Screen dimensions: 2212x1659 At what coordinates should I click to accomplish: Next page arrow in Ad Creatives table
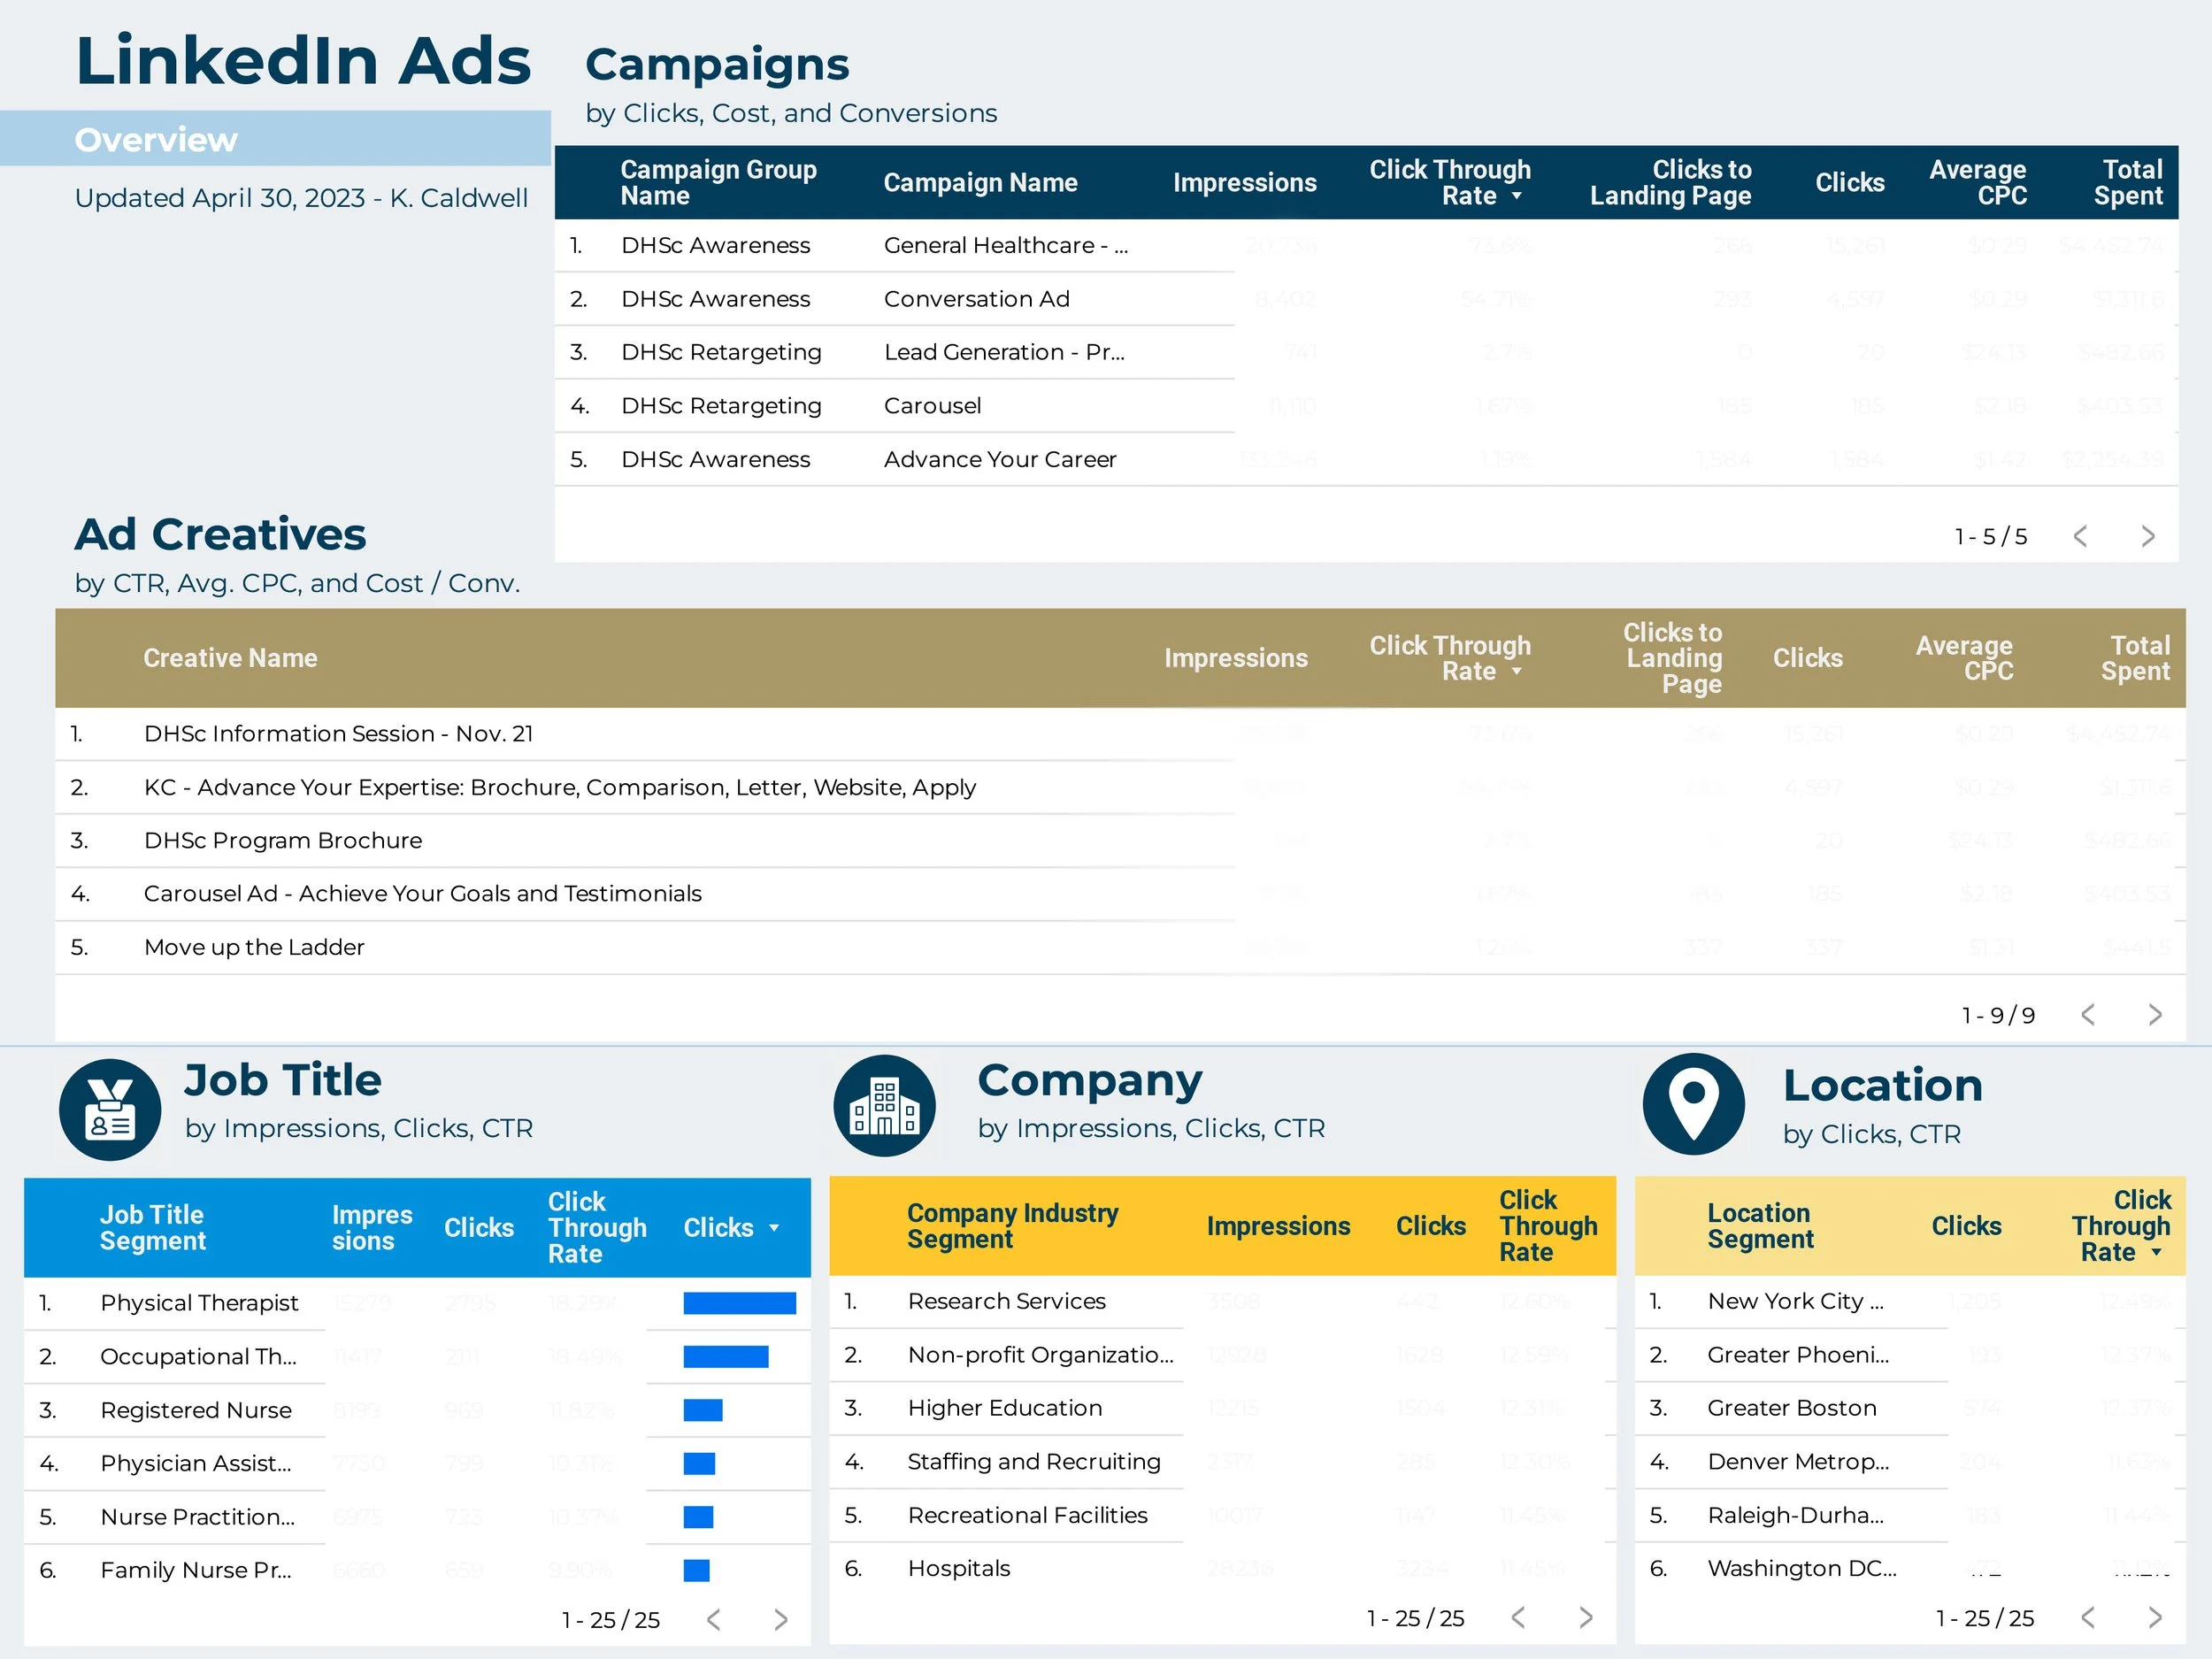click(2154, 1015)
